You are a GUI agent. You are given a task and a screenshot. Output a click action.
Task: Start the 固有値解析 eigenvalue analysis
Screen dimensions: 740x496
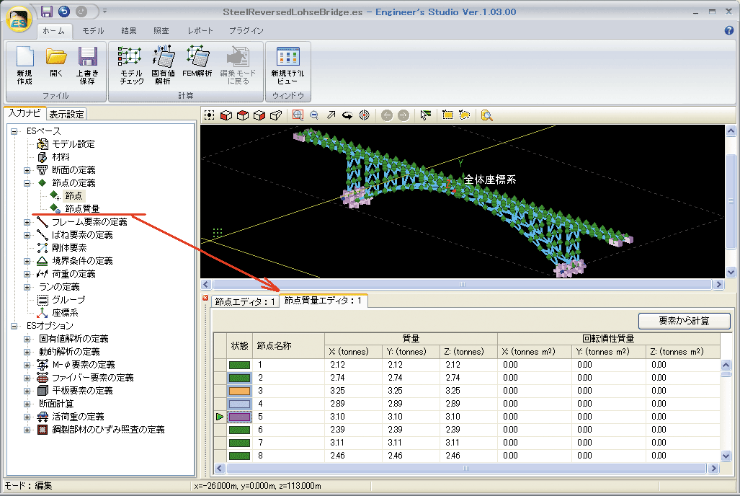pos(163,65)
